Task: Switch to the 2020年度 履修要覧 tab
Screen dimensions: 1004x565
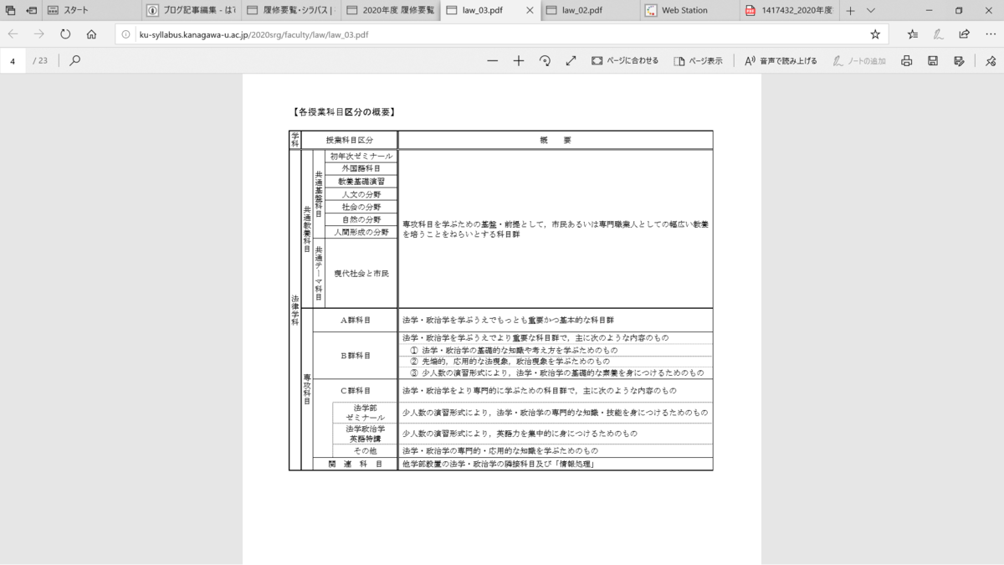Action: tap(389, 10)
